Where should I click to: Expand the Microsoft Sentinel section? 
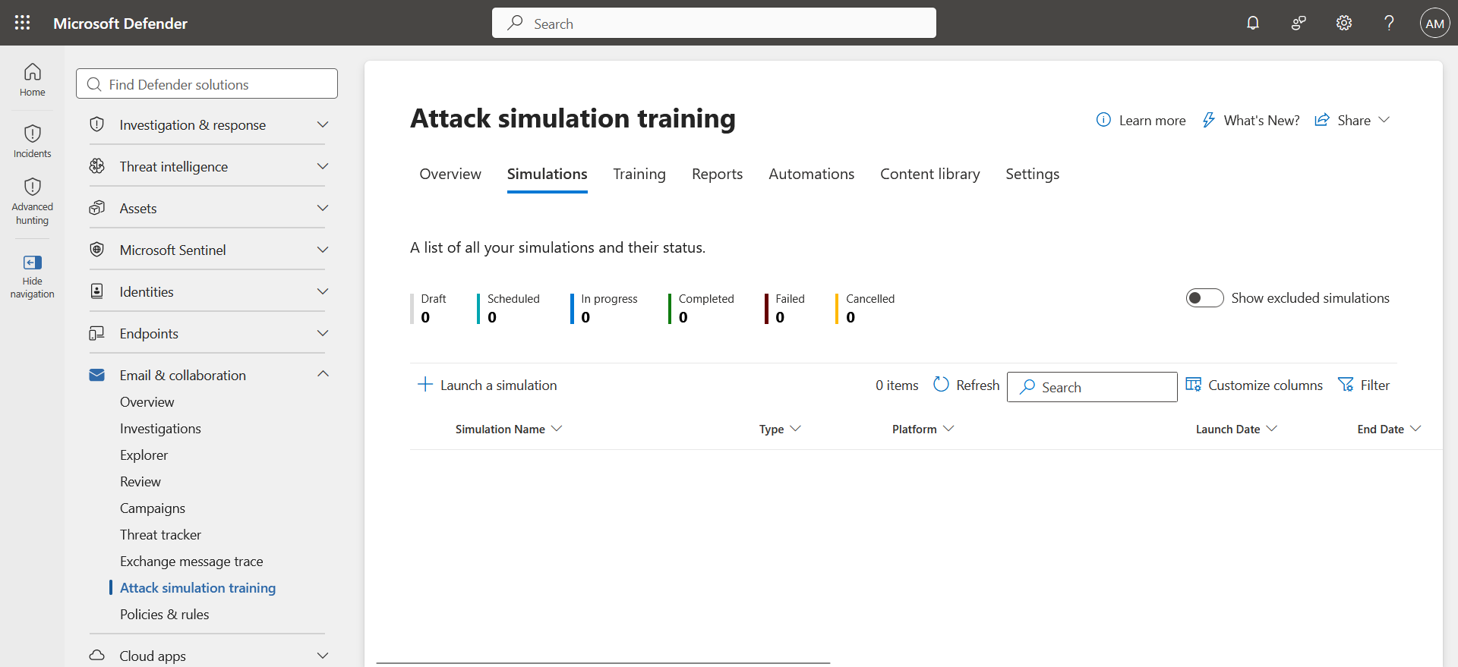[323, 250]
